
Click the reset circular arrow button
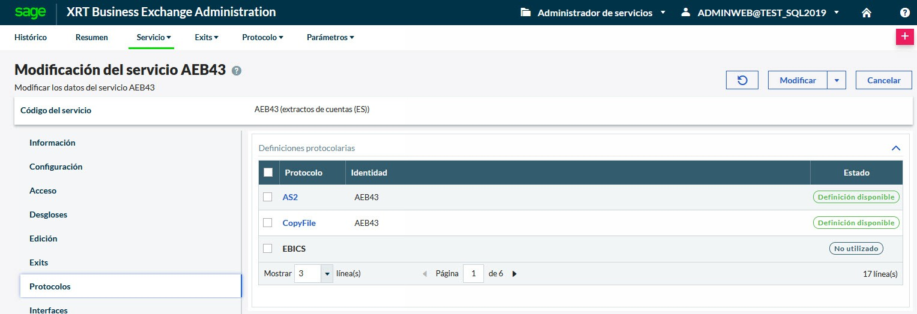tap(742, 80)
